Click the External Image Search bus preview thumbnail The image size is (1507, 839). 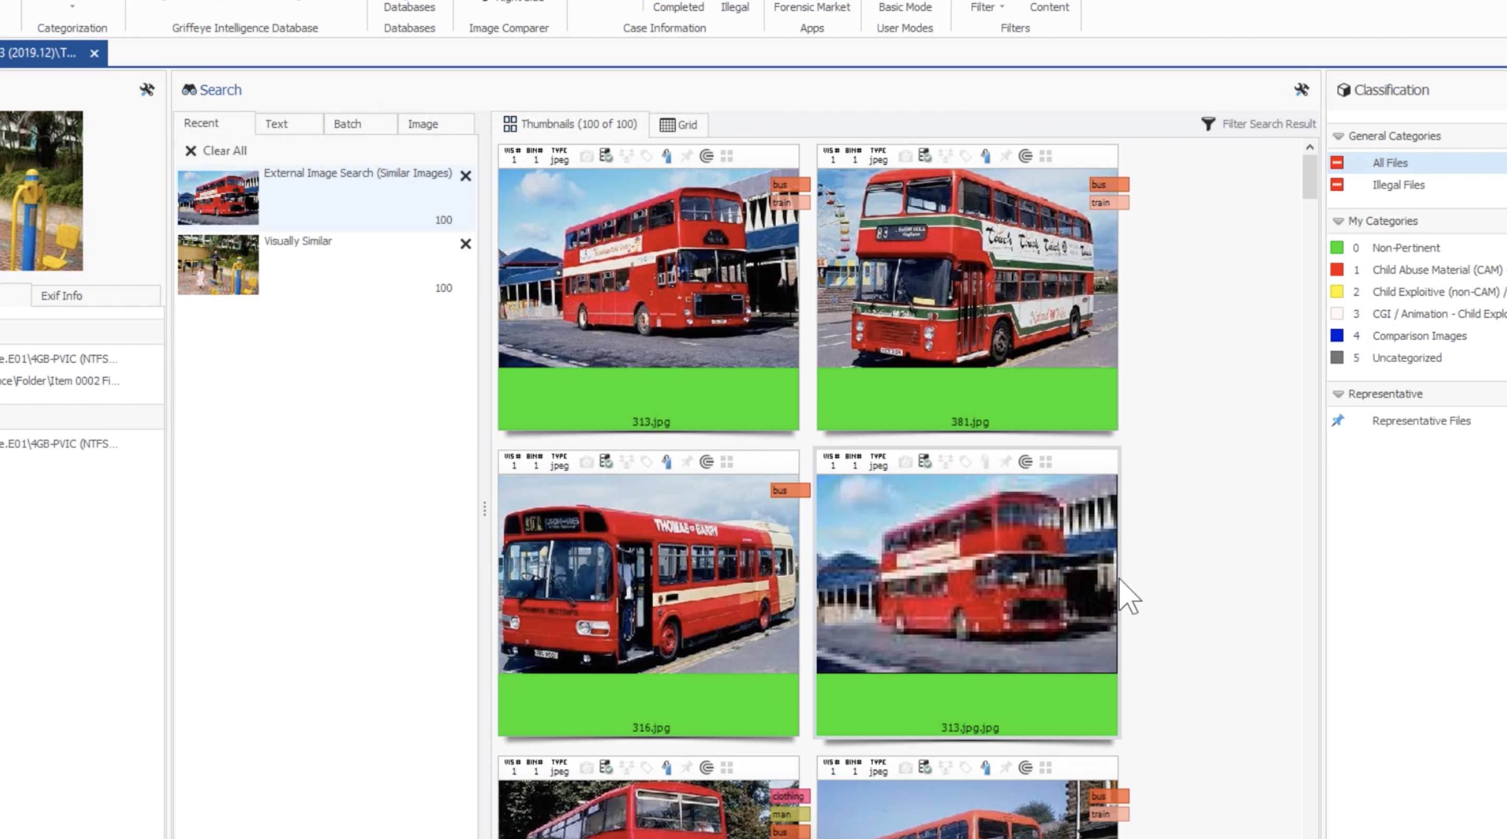(x=218, y=198)
